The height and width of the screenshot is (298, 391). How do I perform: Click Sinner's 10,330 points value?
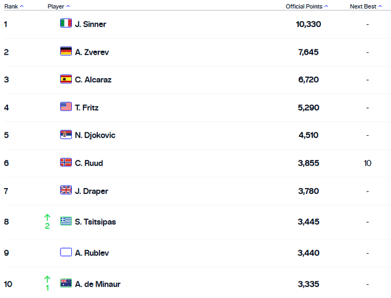coord(309,24)
